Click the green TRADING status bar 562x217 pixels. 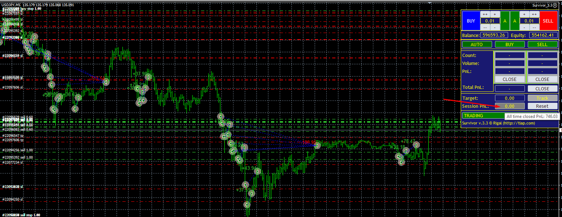(484, 116)
